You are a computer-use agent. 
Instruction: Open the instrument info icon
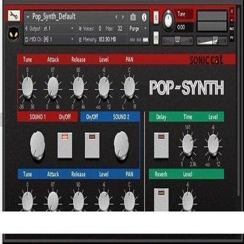tap(144, 17)
